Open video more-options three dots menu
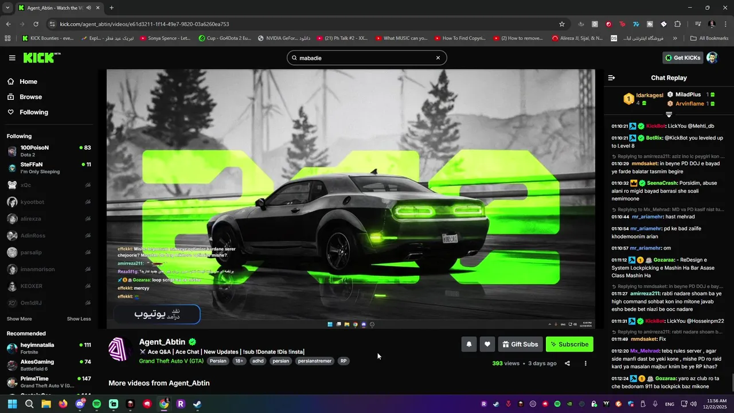The image size is (734, 413). (585, 363)
